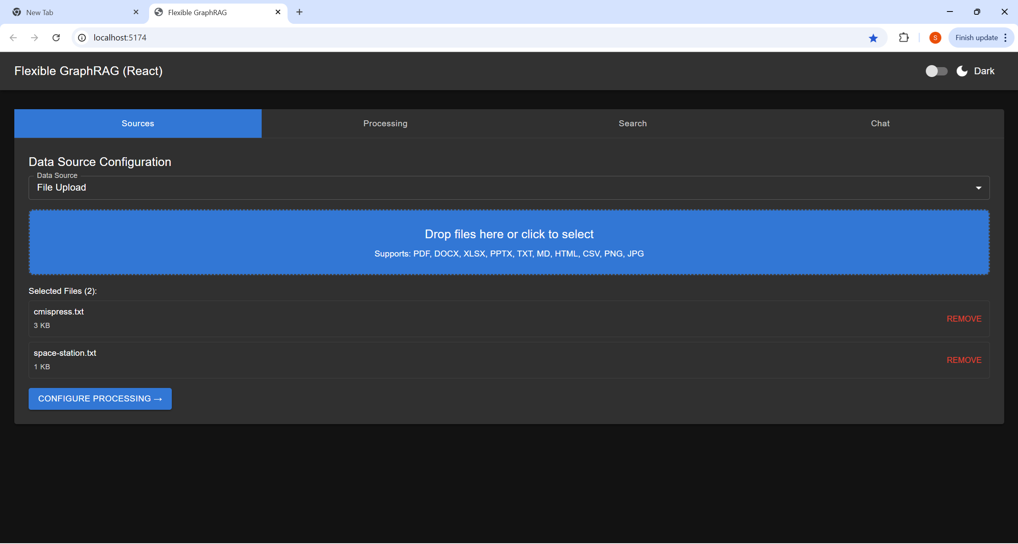Image resolution: width=1018 pixels, height=544 pixels.
Task: Open the orange S profile avatar
Action: [935, 38]
